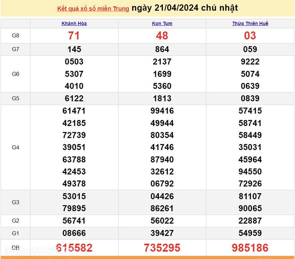Click the G4 row label

15,147
